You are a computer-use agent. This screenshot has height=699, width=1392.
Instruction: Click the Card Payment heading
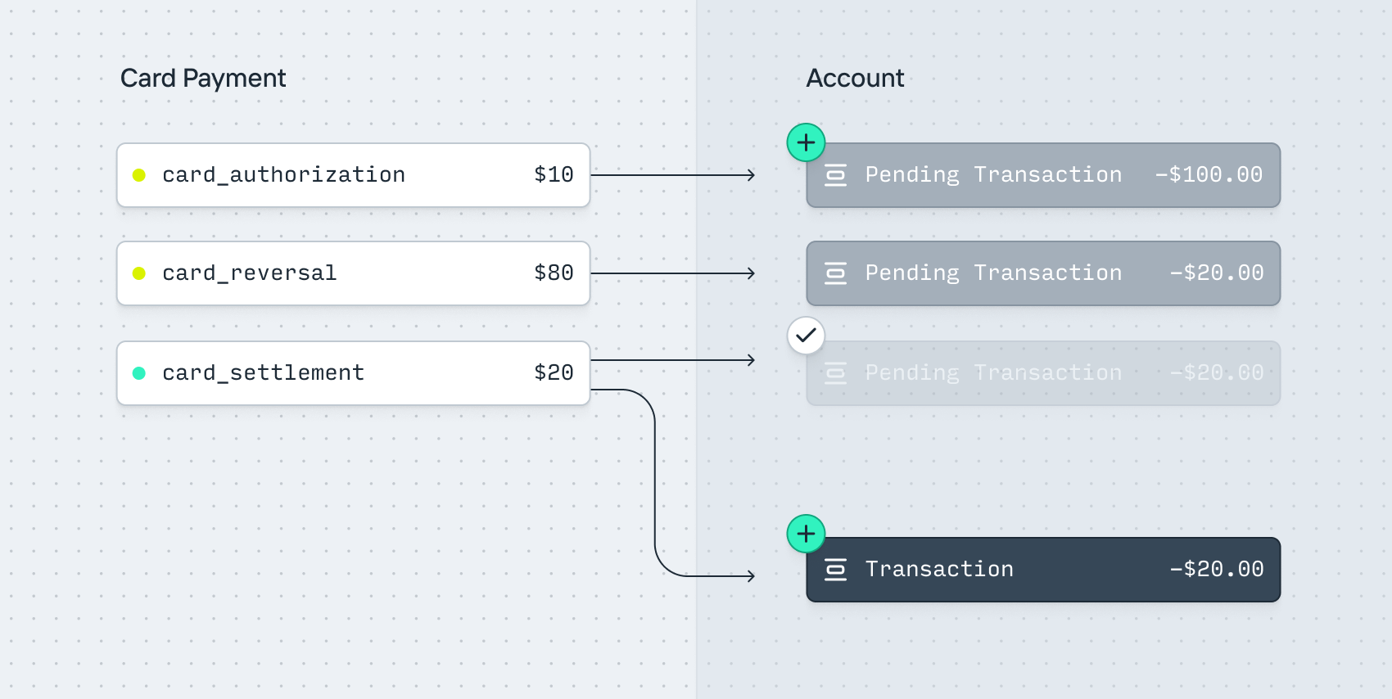tap(203, 79)
